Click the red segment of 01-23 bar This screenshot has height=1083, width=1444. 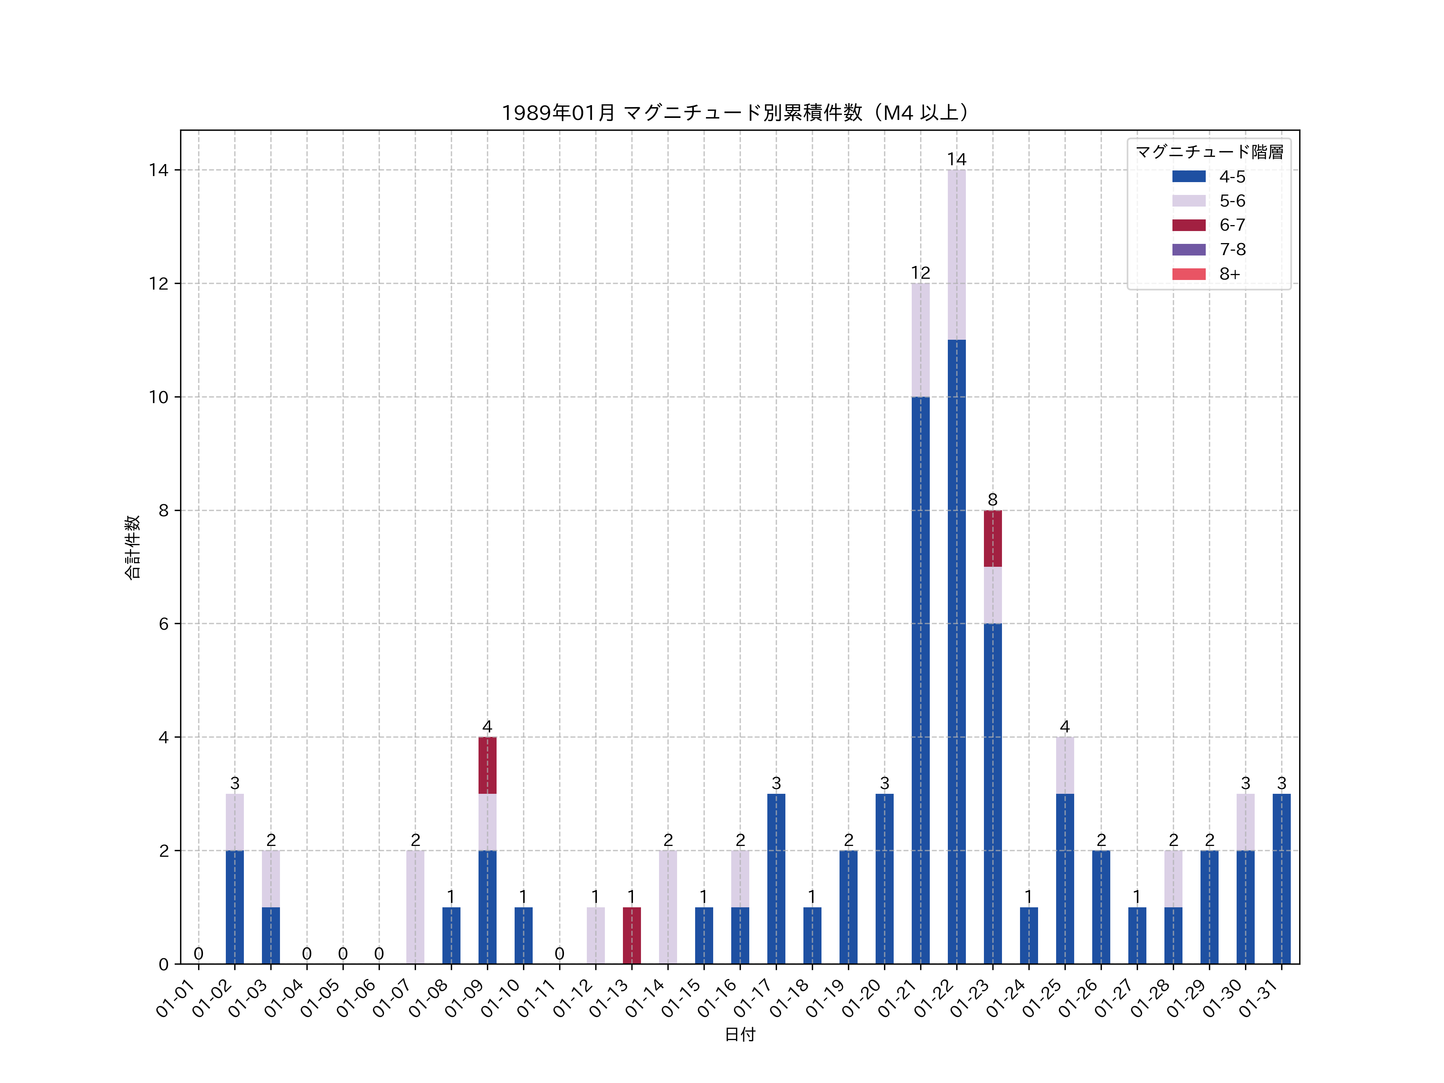(992, 539)
